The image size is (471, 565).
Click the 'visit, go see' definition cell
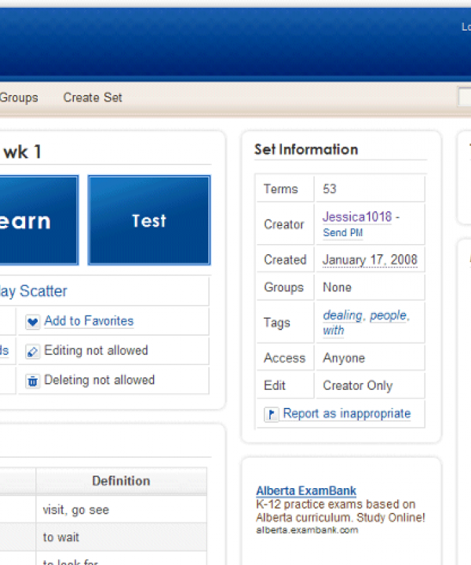pyautogui.click(x=121, y=509)
